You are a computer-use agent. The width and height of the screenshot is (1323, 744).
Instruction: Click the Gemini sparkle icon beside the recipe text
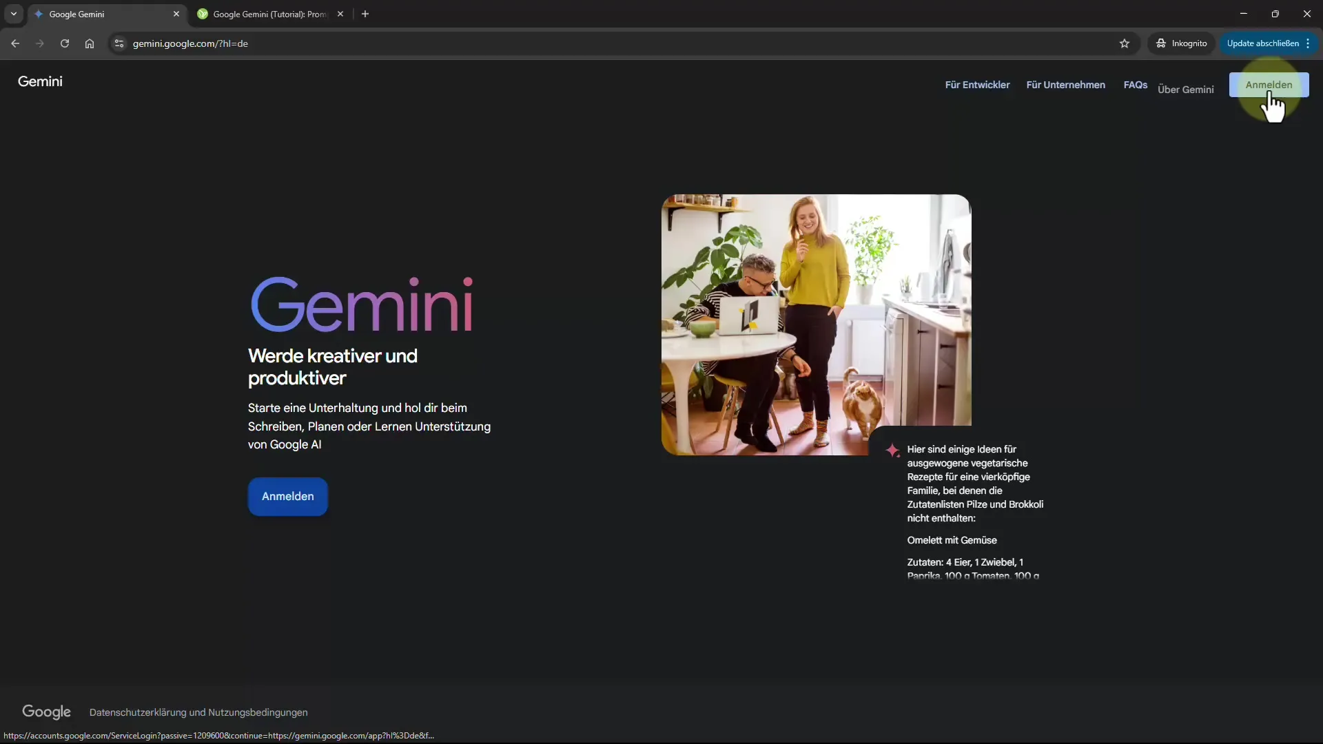892,450
